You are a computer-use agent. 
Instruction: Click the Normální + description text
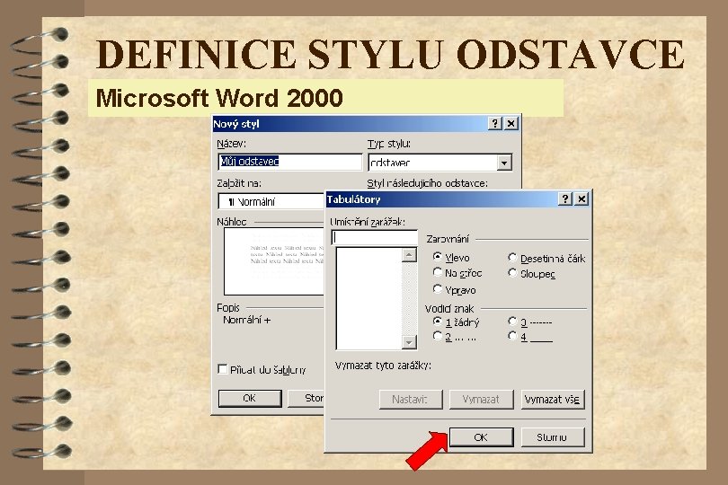point(247,320)
